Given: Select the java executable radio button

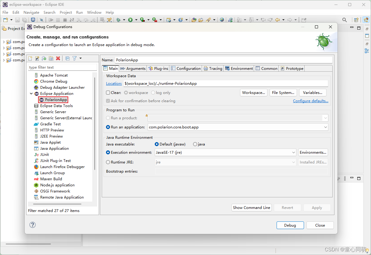Looking at the screenshot, I should pos(195,144).
